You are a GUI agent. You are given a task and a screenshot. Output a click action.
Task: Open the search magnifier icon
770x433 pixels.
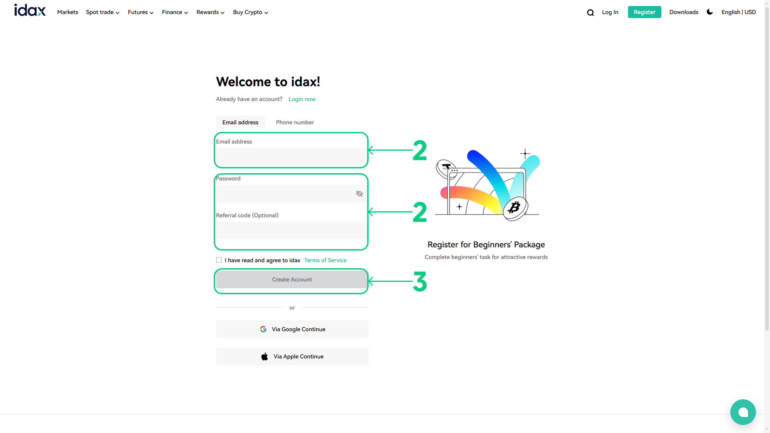[x=590, y=12]
